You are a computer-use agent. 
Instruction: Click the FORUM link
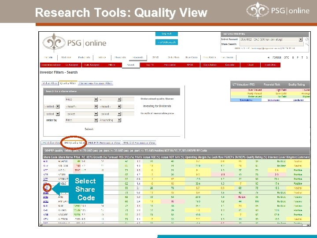click(x=277, y=57)
